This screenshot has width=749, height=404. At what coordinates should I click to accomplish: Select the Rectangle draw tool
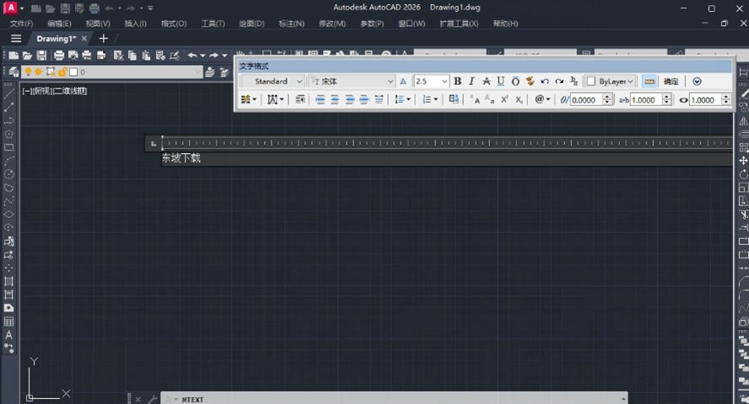[x=8, y=147]
